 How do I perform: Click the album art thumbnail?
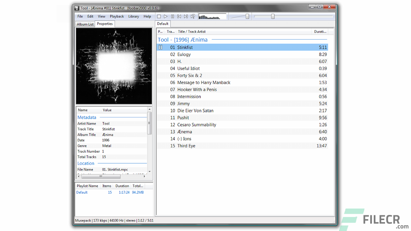114,66
